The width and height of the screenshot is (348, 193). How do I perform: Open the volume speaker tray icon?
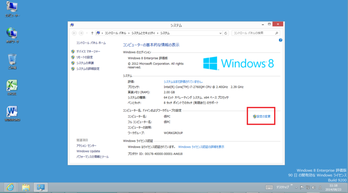tap(314, 187)
